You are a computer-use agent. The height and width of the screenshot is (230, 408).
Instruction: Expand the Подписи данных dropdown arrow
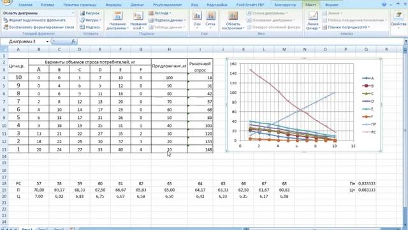tap(185, 20)
